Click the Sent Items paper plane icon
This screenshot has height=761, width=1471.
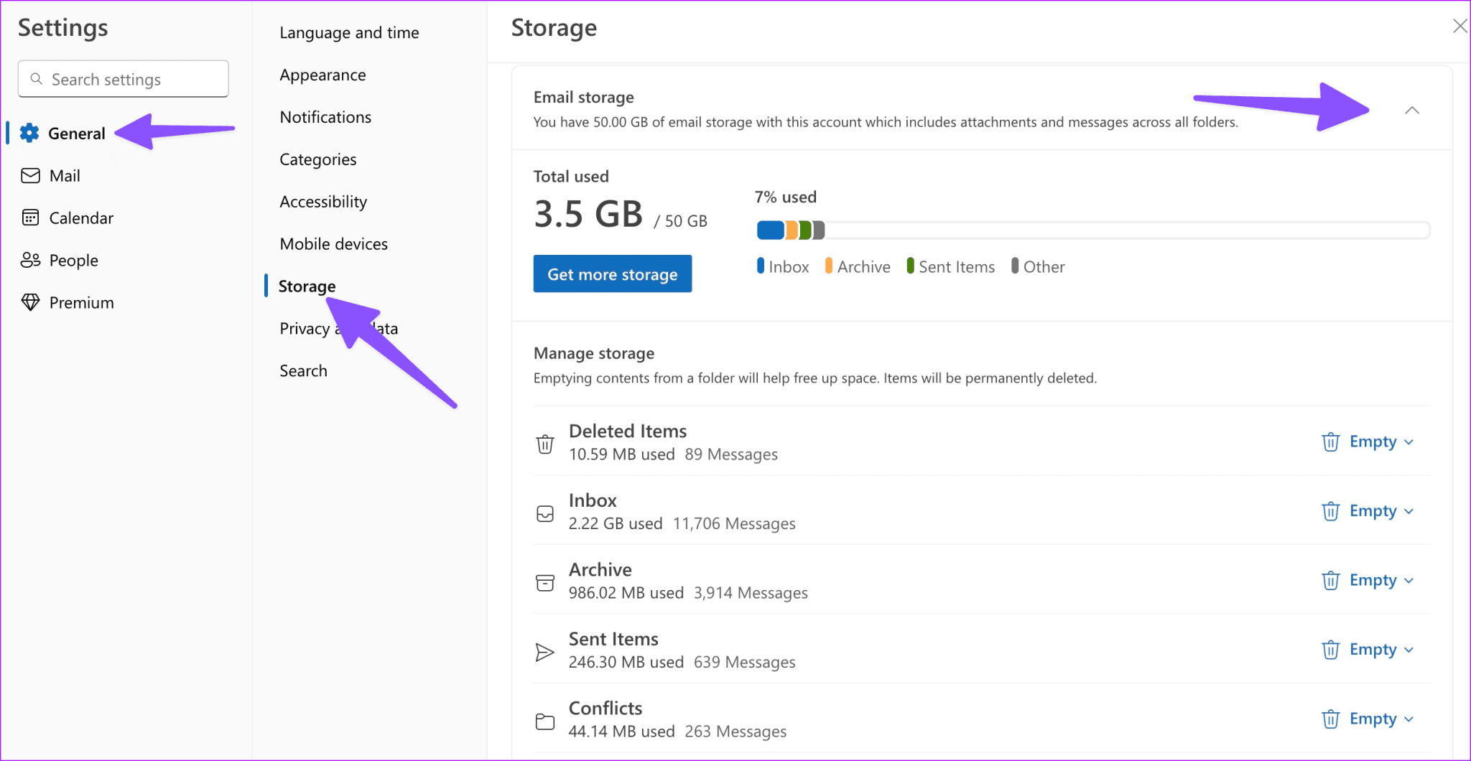click(545, 651)
